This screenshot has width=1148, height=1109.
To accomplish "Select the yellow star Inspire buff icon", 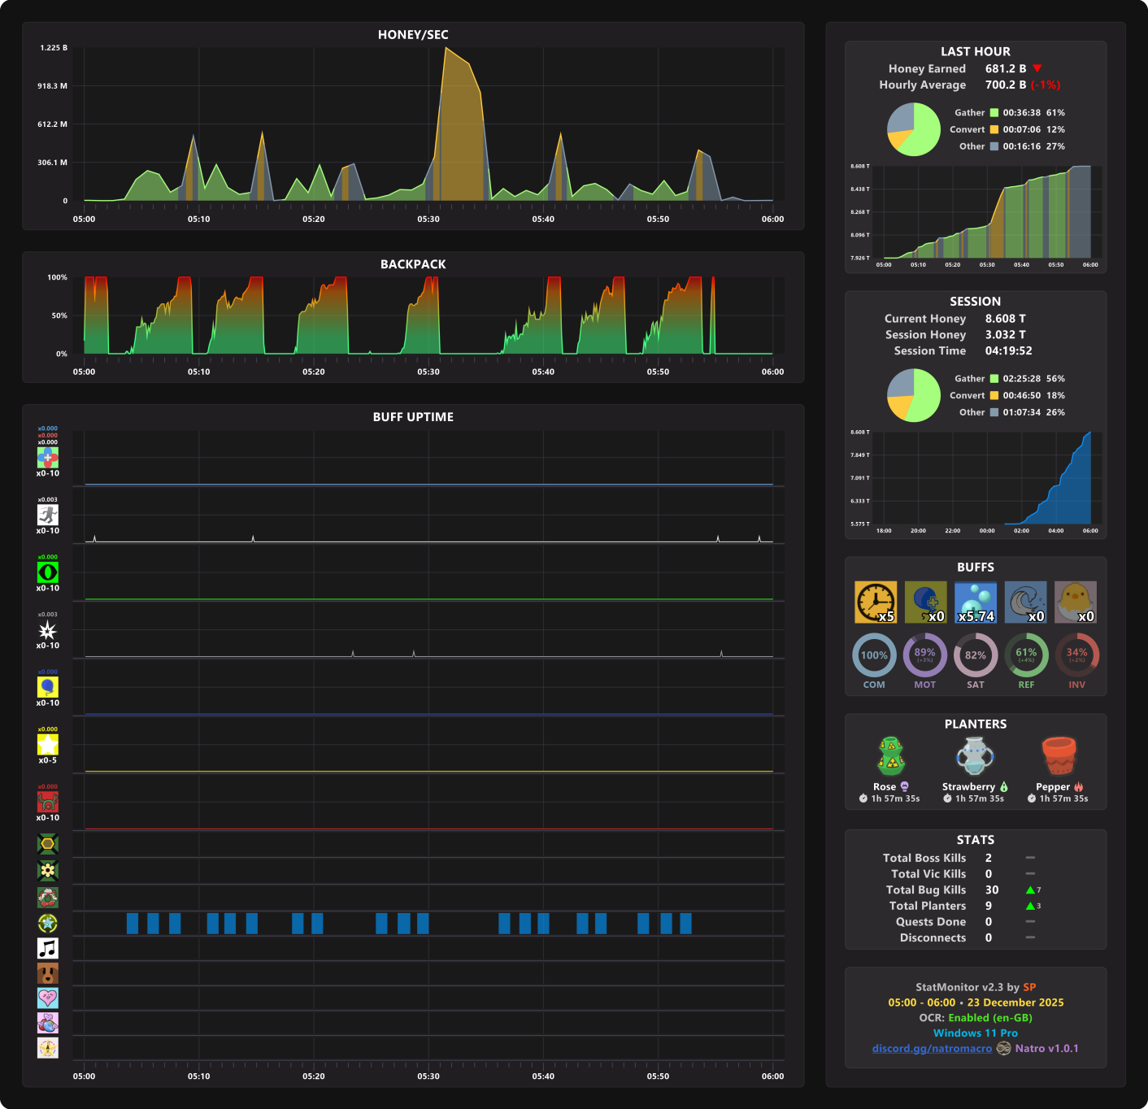I will (x=48, y=745).
